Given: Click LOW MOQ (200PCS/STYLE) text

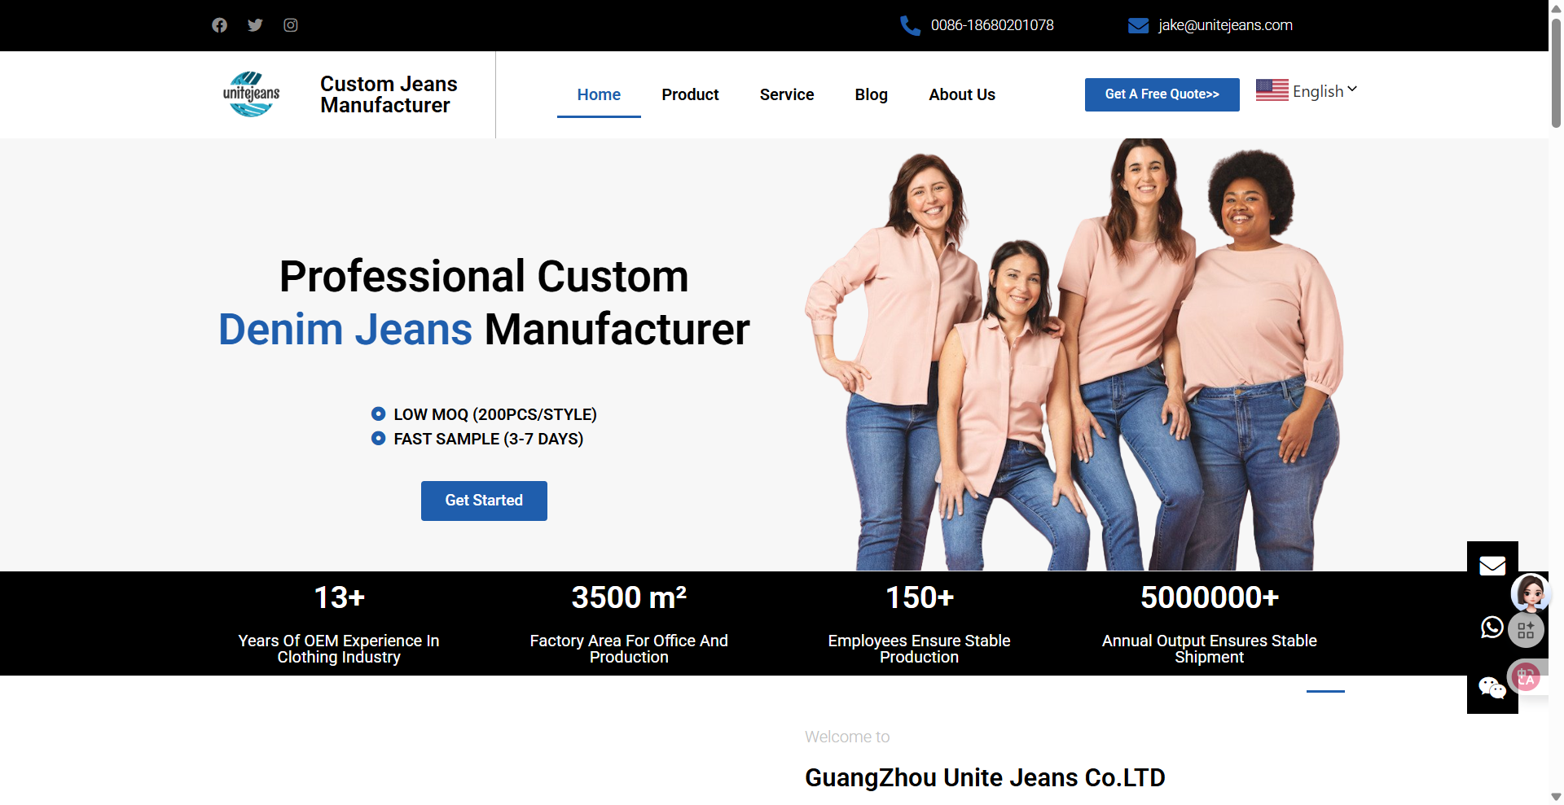Looking at the screenshot, I should [x=495, y=414].
